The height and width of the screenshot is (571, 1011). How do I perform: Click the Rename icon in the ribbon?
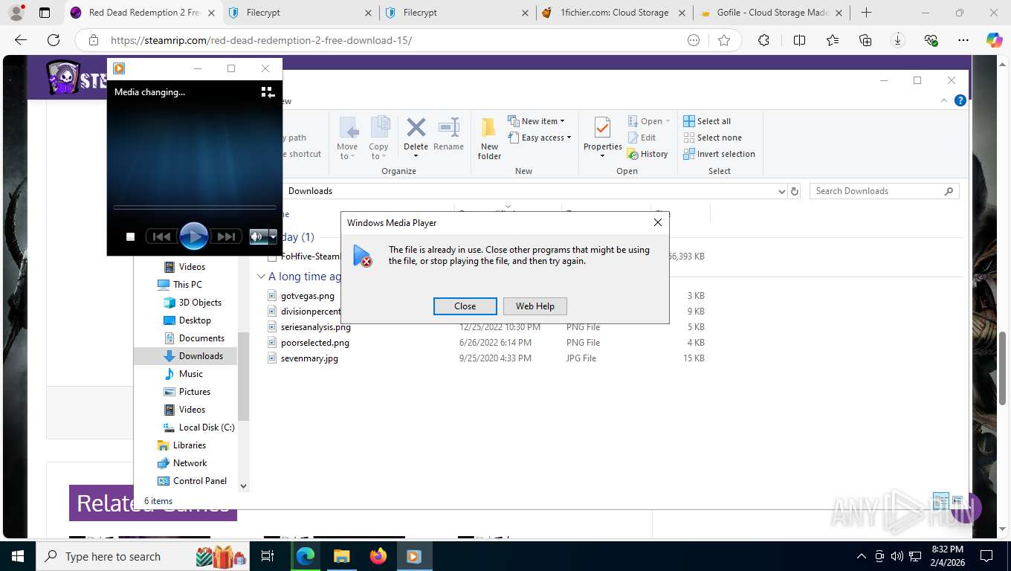coord(449,127)
